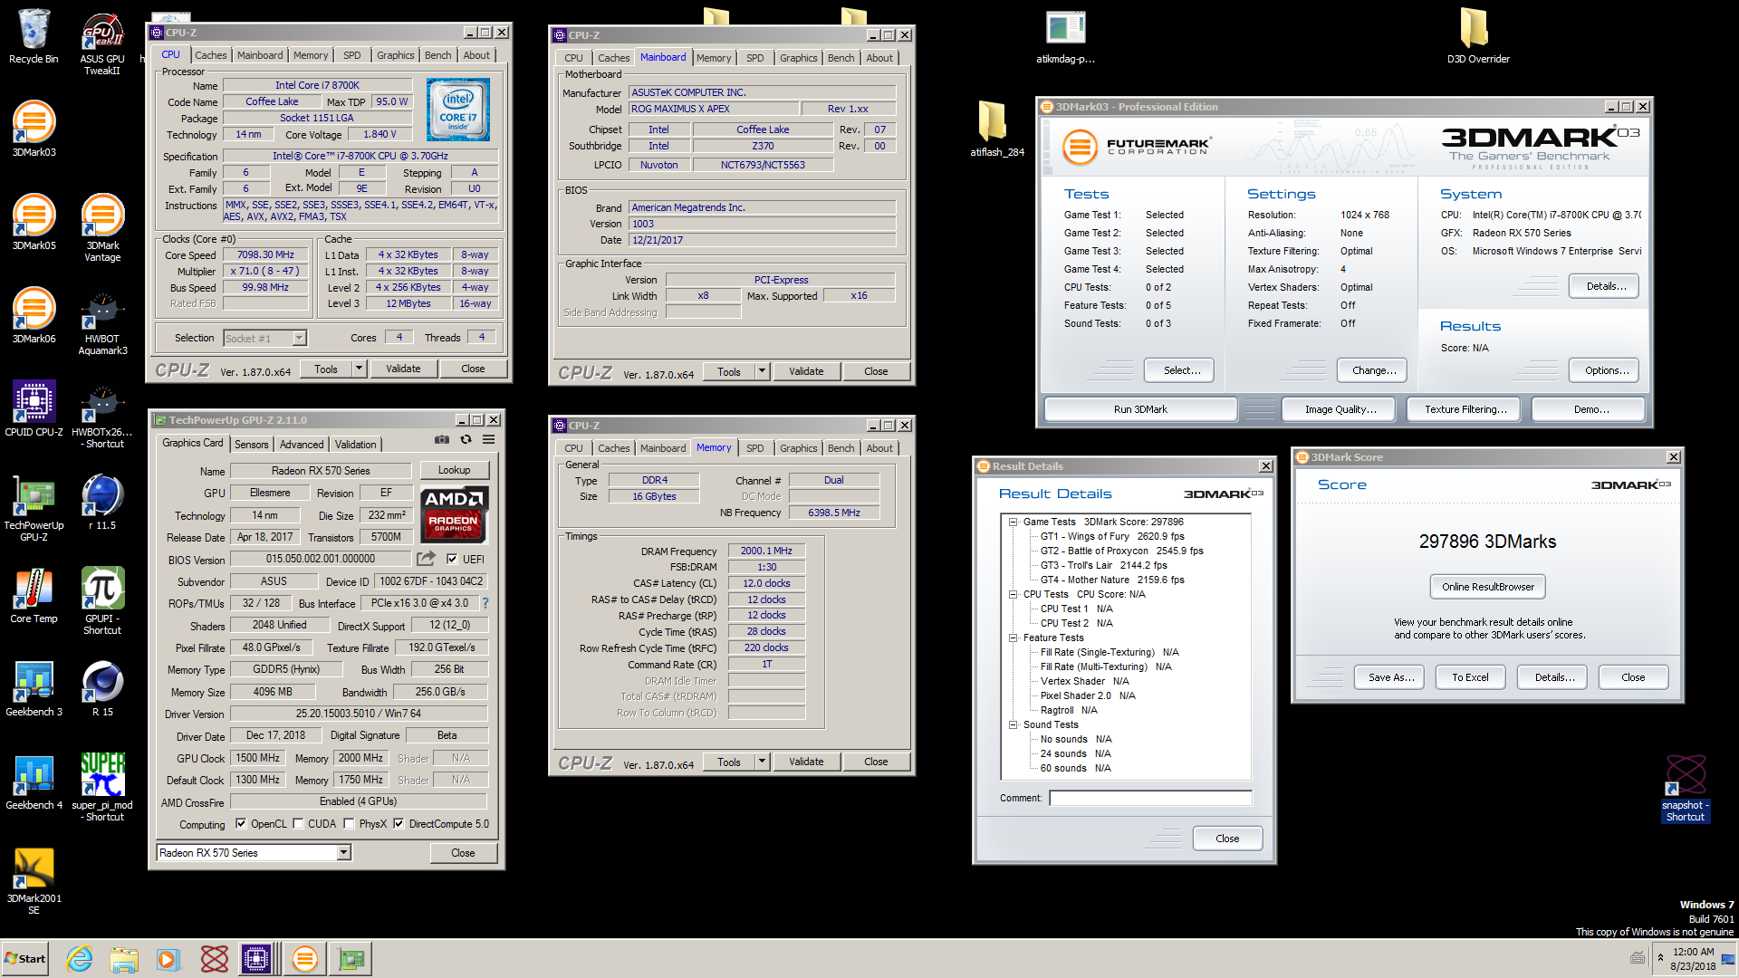Open the 3DMark05 desktop shortcut
The image size is (1739, 978).
point(34,223)
